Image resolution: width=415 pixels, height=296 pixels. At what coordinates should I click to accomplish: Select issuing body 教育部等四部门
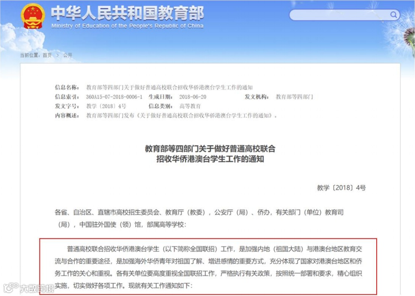pyautogui.click(x=294, y=97)
